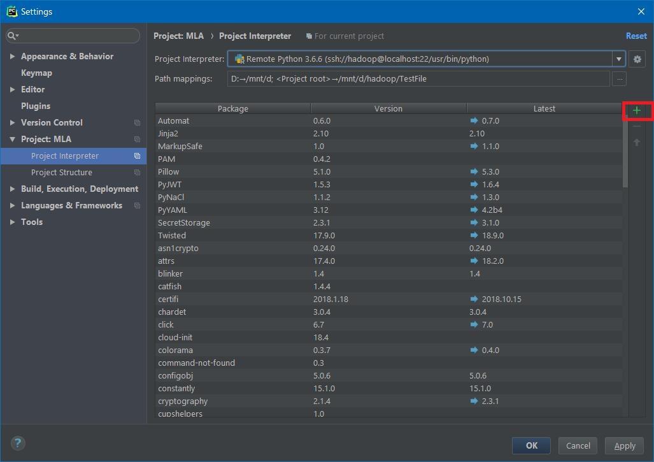
Task: Click the upgrade package arrow icon
Action: [x=636, y=142]
